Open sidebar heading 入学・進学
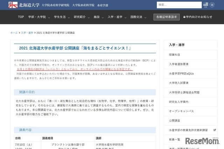224x149 pixels. tap(177, 45)
